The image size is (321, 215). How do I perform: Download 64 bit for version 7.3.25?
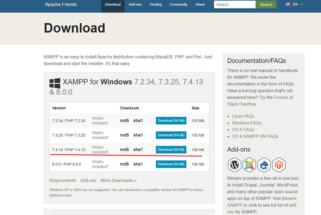[171, 135]
